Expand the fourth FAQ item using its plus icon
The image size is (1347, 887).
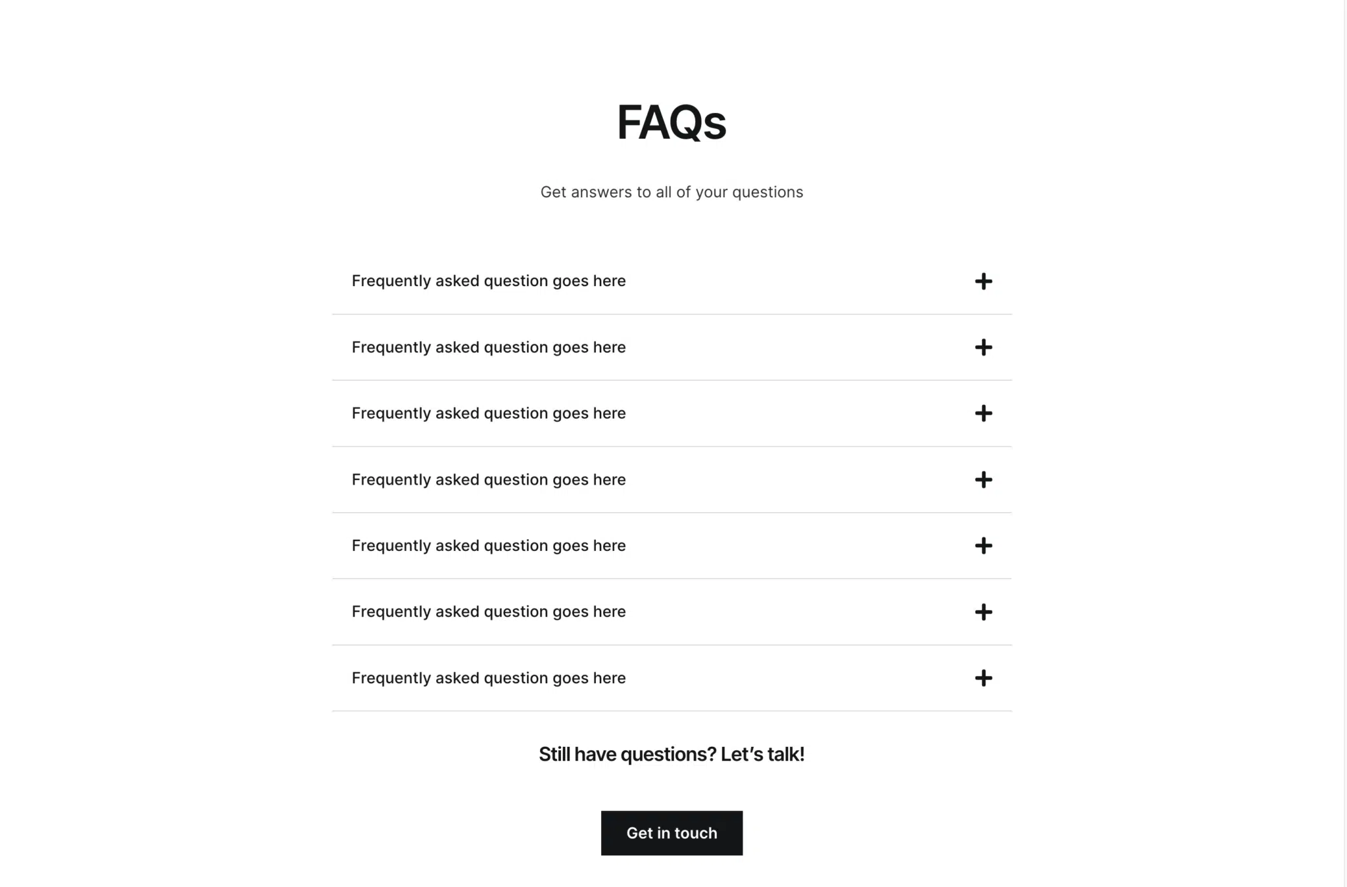tap(984, 480)
